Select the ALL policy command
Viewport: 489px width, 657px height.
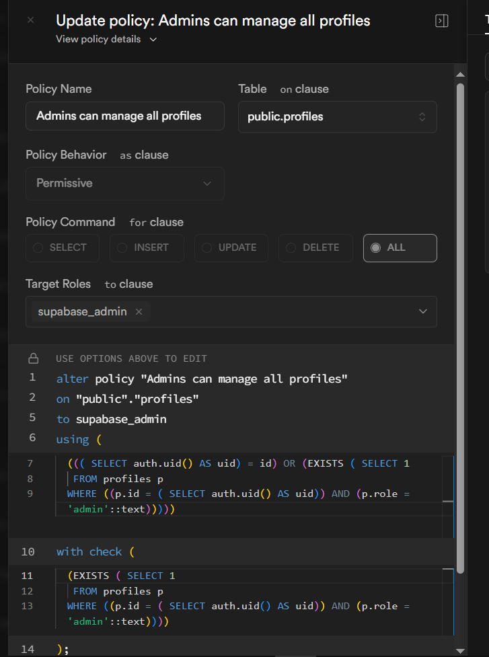(400, 248)
